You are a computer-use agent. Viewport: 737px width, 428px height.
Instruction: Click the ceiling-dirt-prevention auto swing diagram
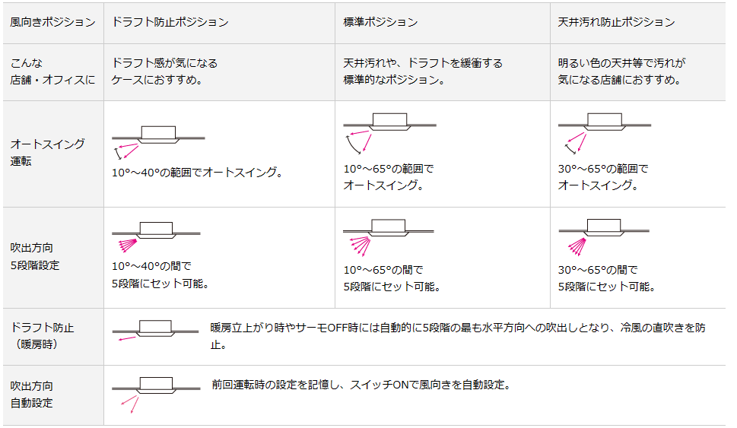[x=605, y=134]
